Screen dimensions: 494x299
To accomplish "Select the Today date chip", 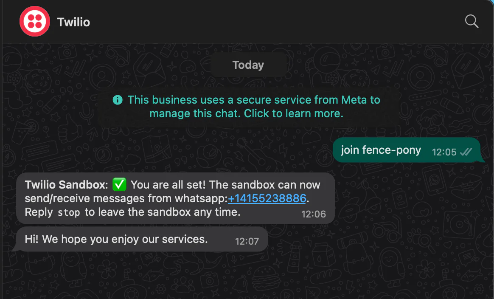I will click(x=248, y=65).
